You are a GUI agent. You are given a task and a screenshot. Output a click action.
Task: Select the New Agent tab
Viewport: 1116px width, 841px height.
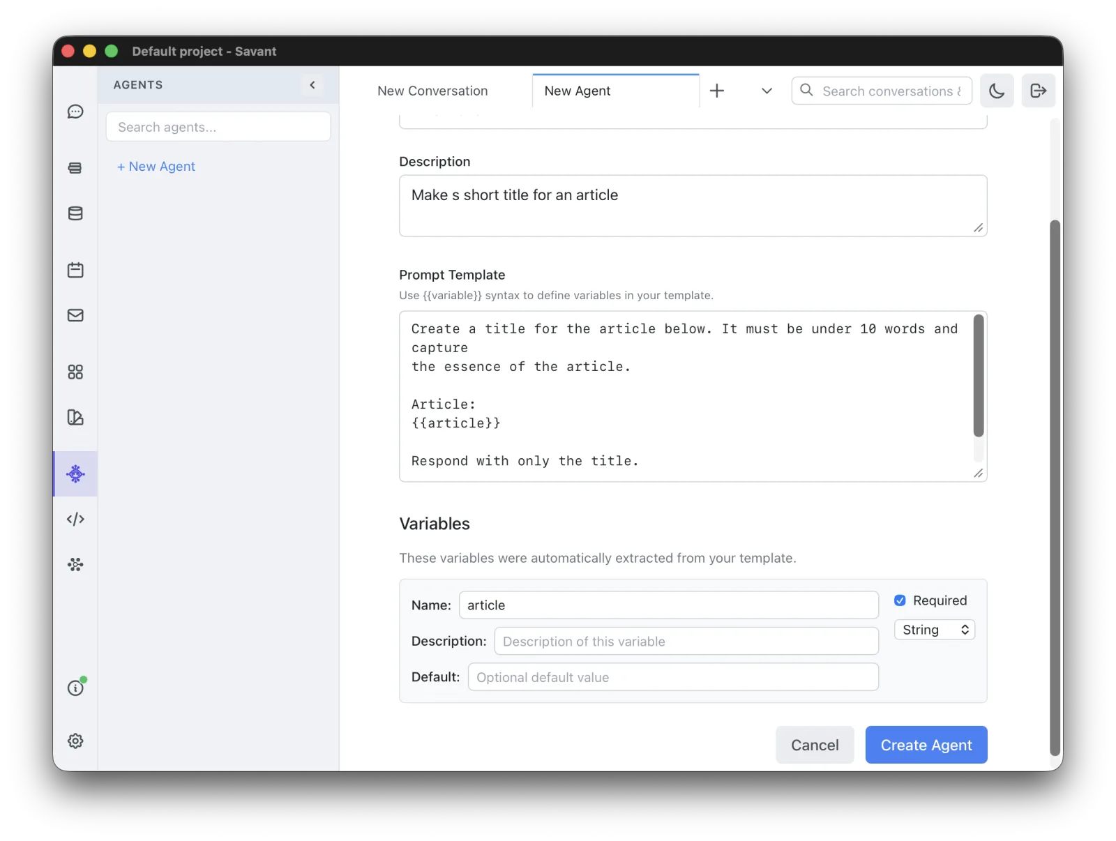pyautogui.click(x=615, y=91)
